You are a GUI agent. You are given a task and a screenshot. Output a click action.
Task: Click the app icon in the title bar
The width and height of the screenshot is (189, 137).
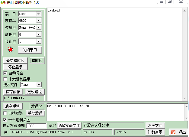click(3, 3)
